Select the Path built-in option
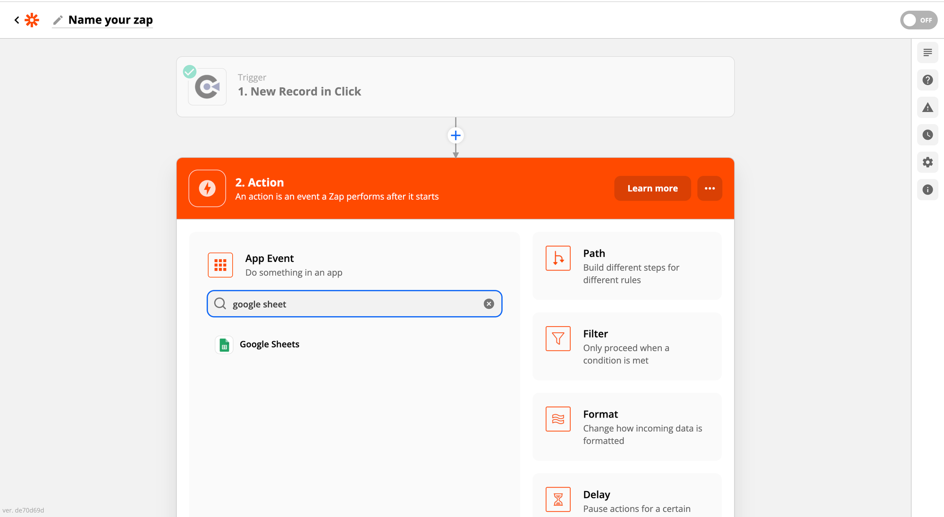Screen dimensions: 944x517 tap(627, 266)
